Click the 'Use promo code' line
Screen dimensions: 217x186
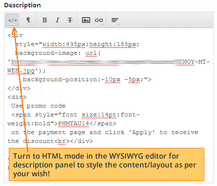pyautogui.click(x=39, y=106)
